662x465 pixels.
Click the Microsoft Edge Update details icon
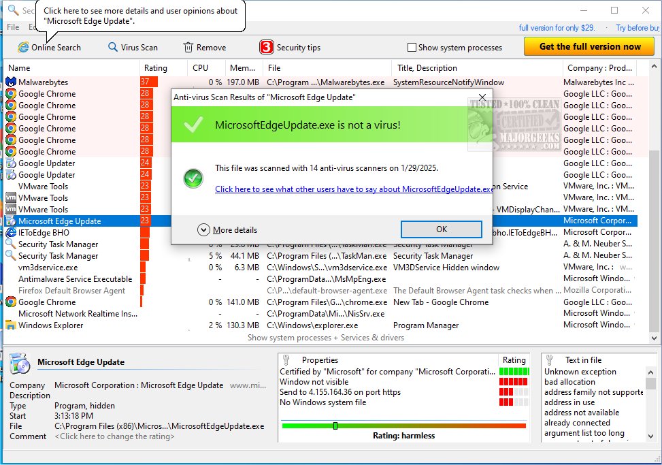pos(20,363)
